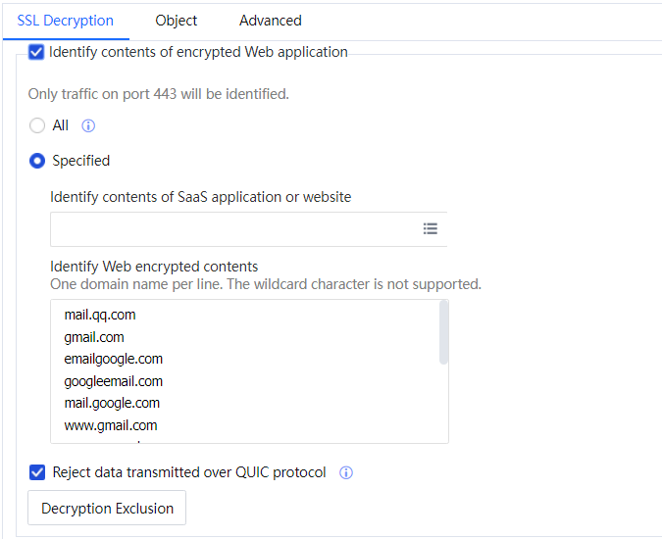Click the info icon next to All

tap(88, 126)
